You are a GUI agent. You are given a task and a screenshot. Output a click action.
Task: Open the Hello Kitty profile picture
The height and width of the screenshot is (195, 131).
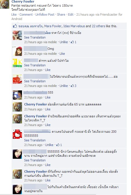coord(17,134)
